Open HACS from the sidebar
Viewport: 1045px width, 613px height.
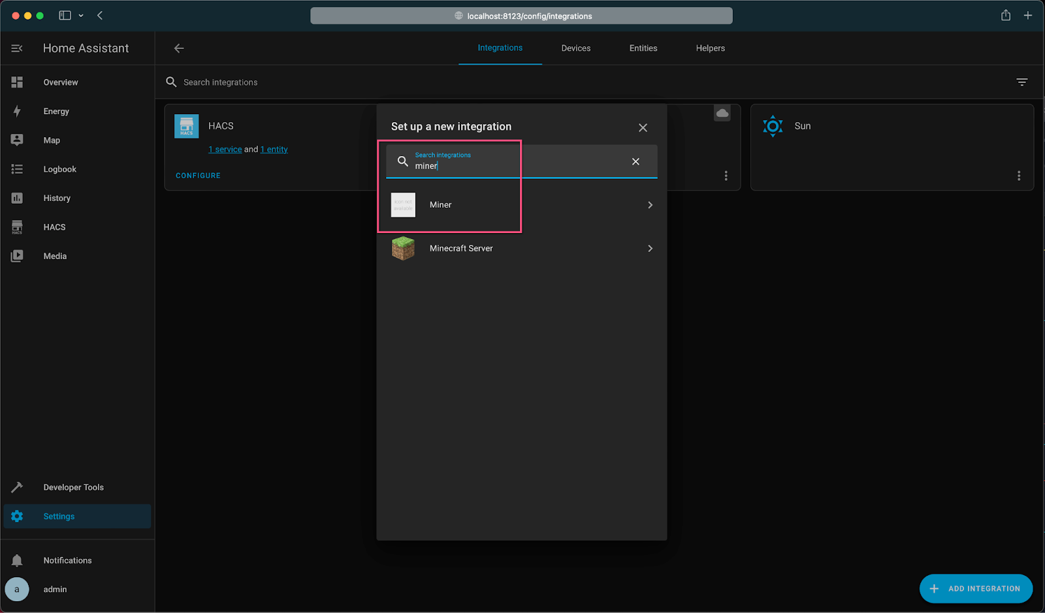tap(77, 227)
